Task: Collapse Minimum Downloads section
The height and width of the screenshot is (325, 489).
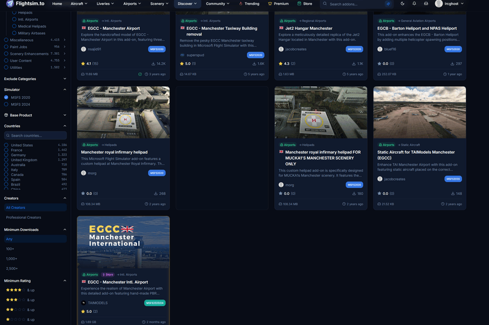Action: click(65, 230)
